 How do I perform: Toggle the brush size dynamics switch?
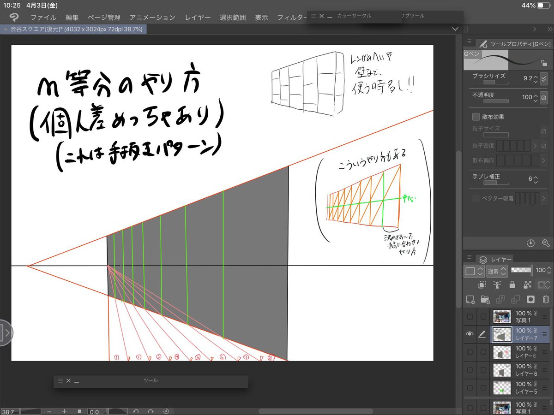(x=544, y=78)
